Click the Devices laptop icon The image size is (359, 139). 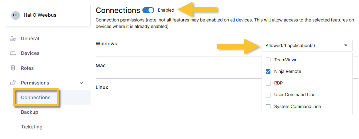tap(13, 53)
